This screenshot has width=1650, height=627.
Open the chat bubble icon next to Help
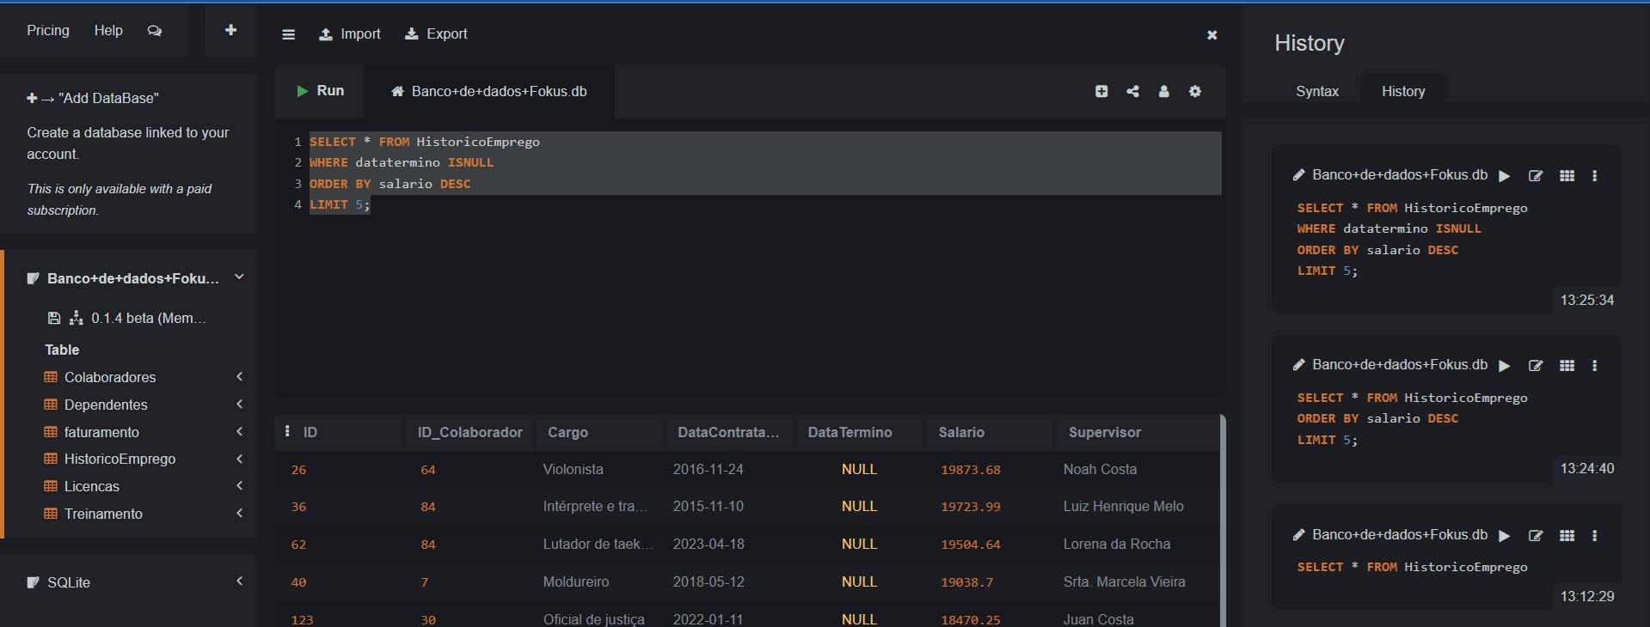pos(155,31)
